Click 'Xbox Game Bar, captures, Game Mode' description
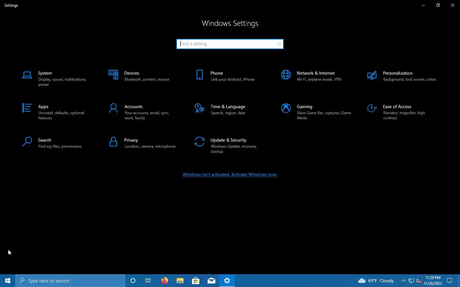 click(324, 115)
